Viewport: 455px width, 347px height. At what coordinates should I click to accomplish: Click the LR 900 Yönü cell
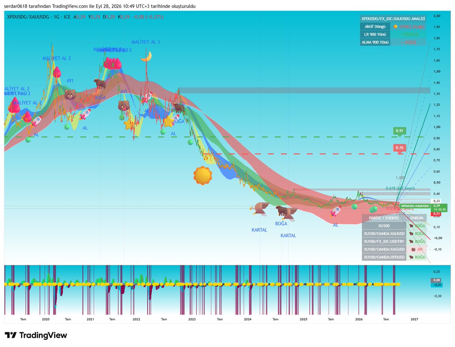click(375, 34)
